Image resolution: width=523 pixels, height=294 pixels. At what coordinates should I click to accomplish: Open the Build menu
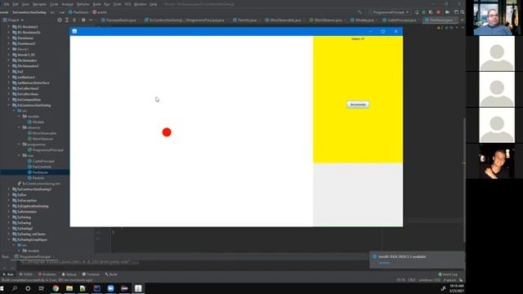click(x=96, y=4)
